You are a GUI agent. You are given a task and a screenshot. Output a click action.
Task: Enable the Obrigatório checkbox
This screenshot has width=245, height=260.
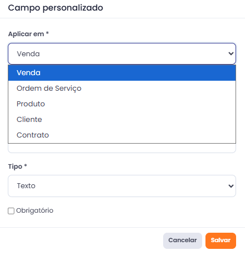point(11,211)
